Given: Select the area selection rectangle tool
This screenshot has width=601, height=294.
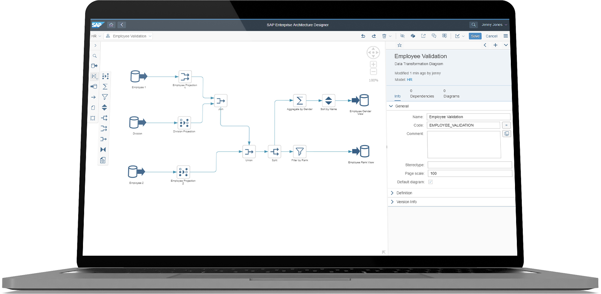Looking at the screenshot, I should click(93, 118).
